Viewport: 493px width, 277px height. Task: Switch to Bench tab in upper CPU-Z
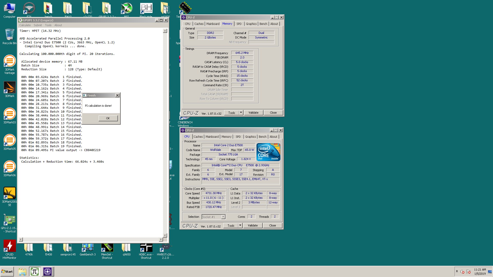pos(263,24)
